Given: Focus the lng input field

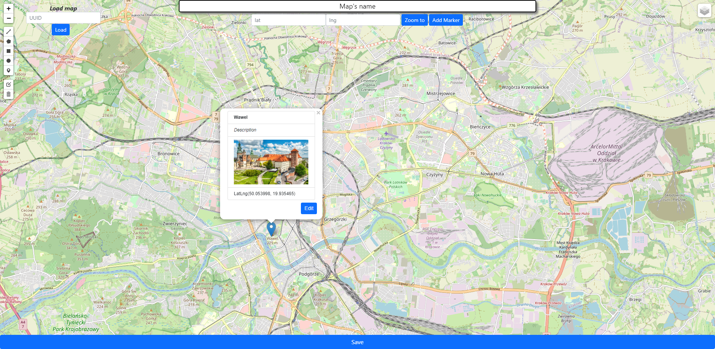Looking at the screenshot, I should (363, 20).
